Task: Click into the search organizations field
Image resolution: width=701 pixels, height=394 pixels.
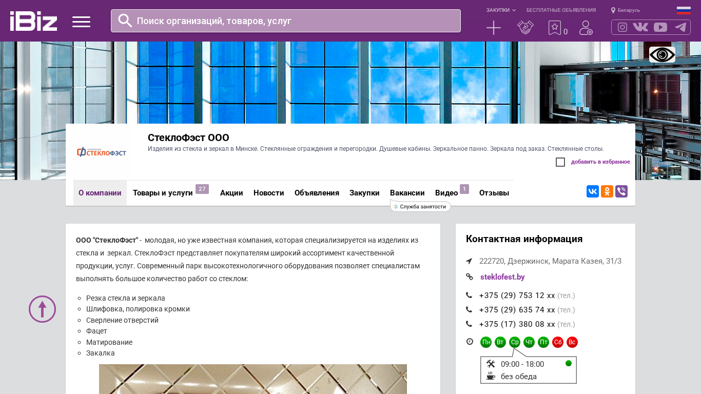Action: point(286,21)
